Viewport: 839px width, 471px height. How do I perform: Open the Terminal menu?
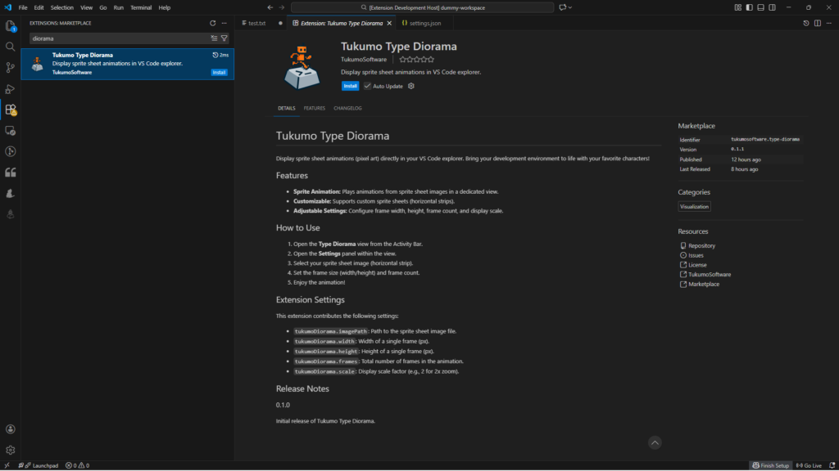point(140,7)
